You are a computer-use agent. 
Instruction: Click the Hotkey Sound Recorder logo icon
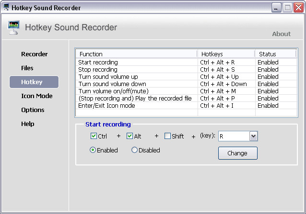13,27
